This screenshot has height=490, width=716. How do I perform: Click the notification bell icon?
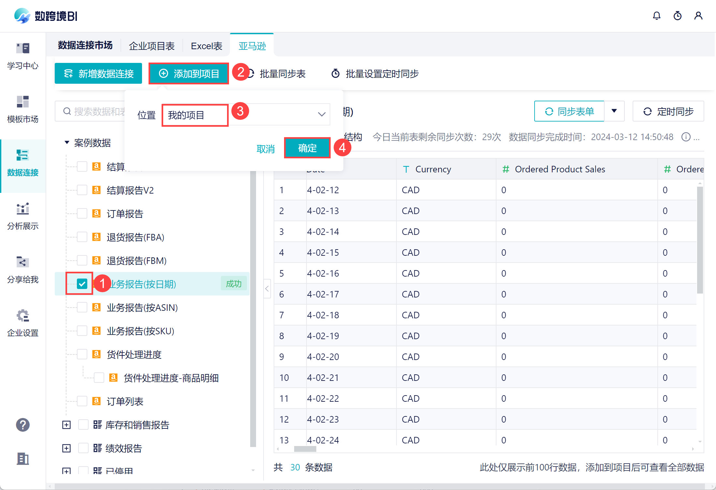click(656, 16)
